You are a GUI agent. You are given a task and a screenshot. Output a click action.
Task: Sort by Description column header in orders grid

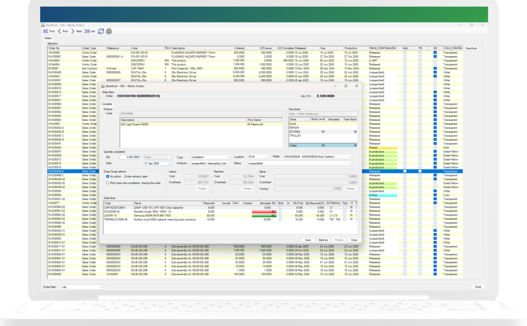200,48
